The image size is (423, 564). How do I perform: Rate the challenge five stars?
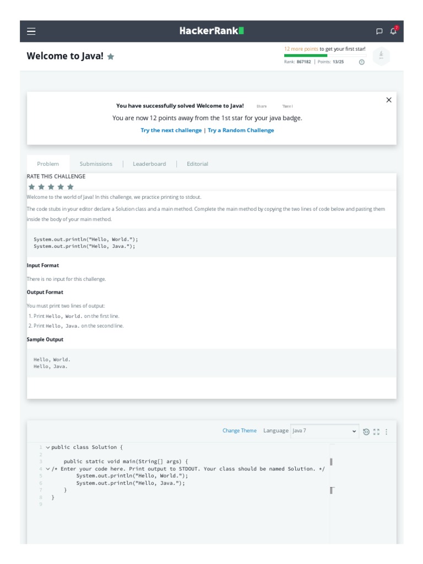pos(70,187)
